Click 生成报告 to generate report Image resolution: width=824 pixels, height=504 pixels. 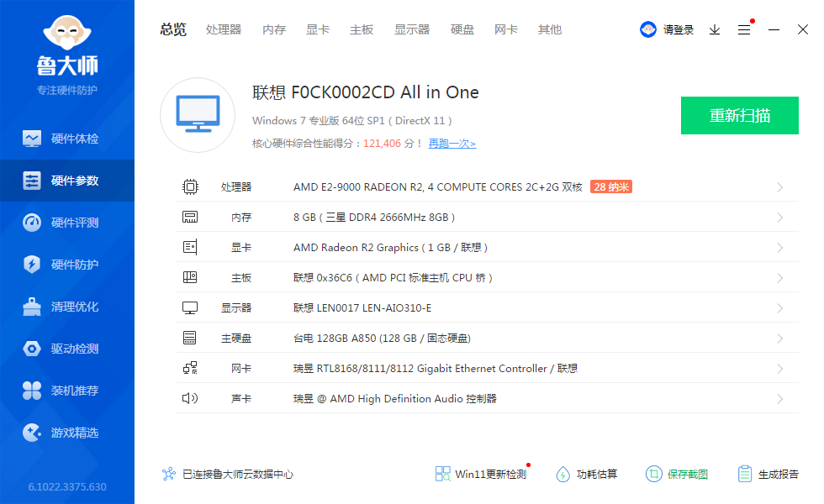coord(768,474)
